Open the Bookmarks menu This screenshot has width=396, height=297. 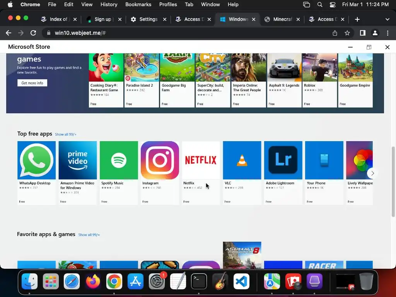(x=138, y=4)
